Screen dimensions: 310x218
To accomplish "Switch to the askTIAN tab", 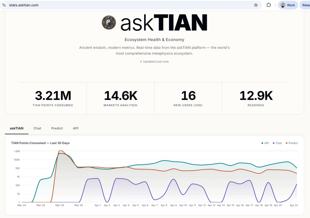I will (17, 128).
